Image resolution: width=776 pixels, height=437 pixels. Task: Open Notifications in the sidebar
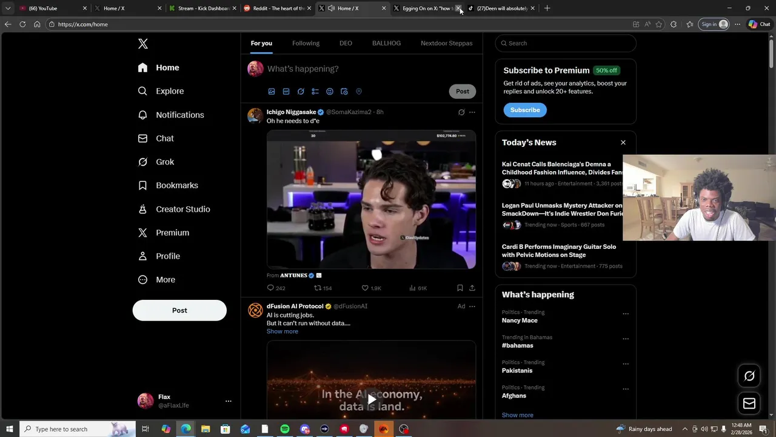click(x=170, y=115)
